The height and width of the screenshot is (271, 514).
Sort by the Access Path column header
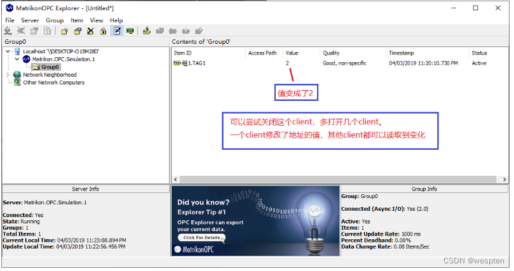264,53
